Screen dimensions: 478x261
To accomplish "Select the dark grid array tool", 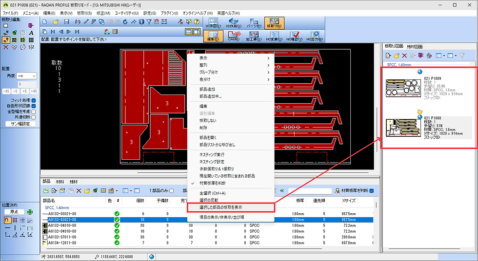I will click(31, 40).
